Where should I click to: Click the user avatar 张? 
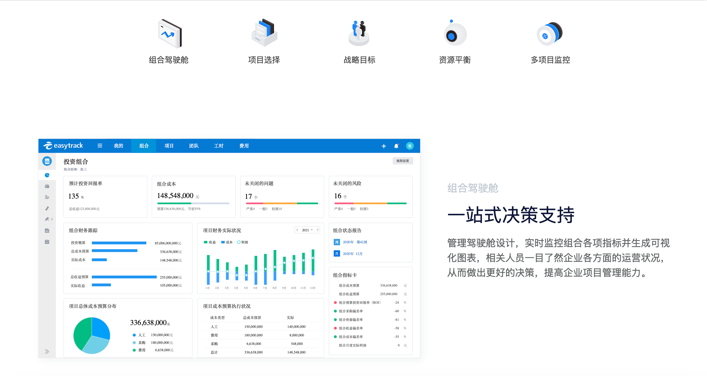410,146
